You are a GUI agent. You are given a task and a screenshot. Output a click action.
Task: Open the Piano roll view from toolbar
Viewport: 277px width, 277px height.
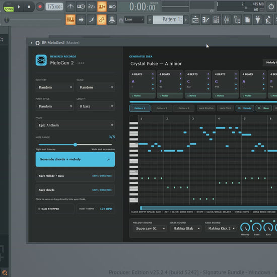(x=206, y=20)
